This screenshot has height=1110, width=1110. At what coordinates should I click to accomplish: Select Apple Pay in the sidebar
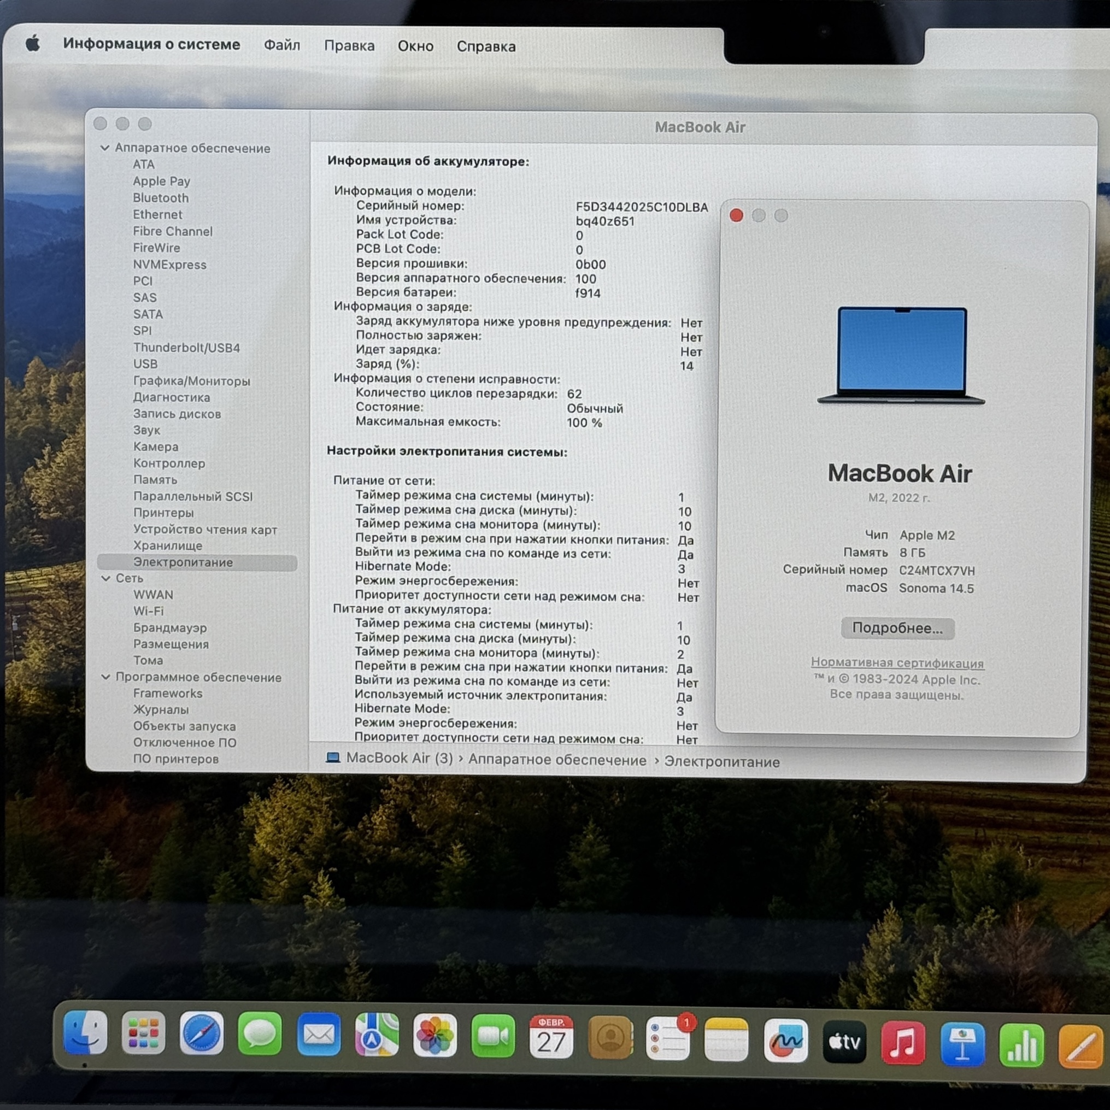[161, 181]
